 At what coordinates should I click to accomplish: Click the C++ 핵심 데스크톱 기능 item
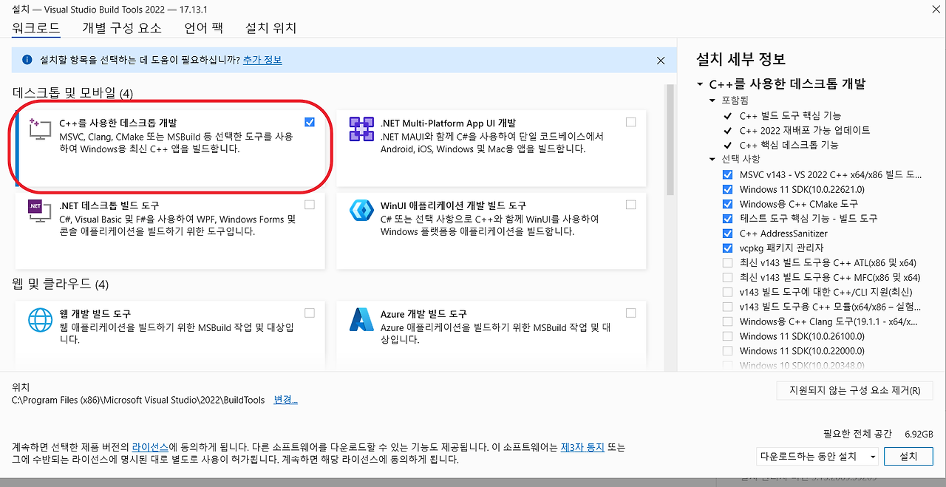coord(789,145)
